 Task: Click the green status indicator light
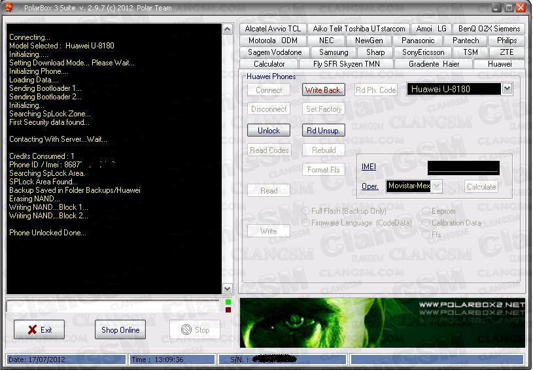pyautogui.click(x=228, y=302)
